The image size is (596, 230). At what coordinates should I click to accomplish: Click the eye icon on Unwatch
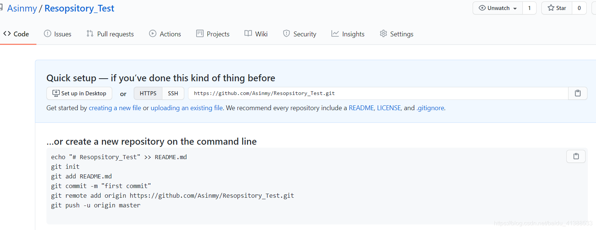coord(482,8)
